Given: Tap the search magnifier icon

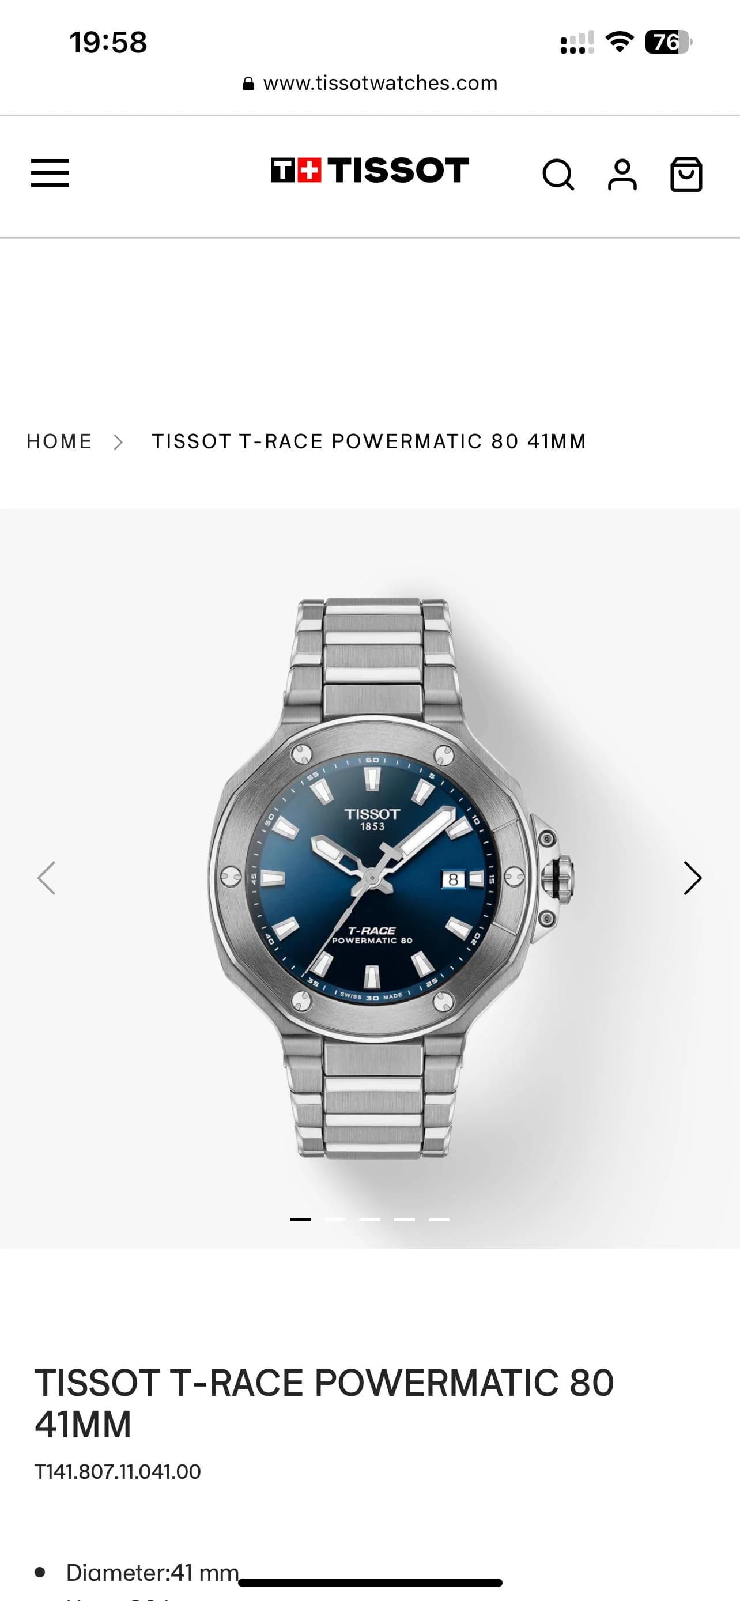Looking at the screenshot, I should pyautogui.click(x=558, y=175).
